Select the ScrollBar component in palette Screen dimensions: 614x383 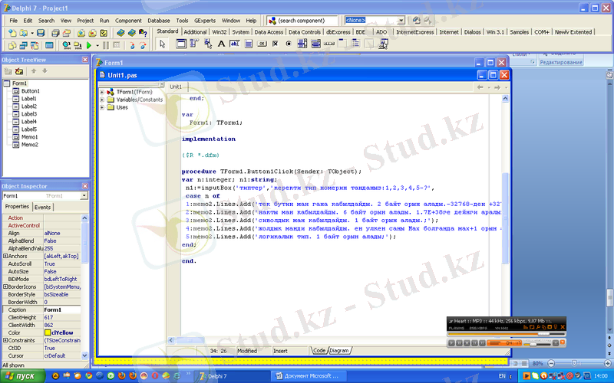[329, 44]
